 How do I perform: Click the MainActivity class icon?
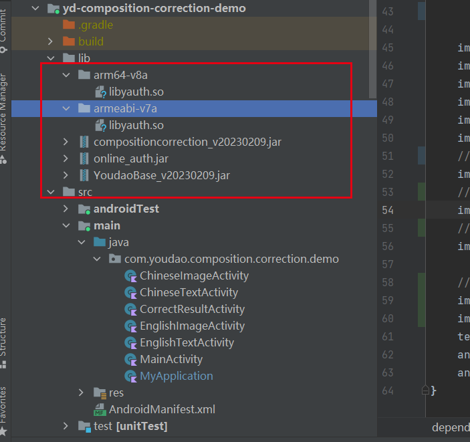click(130, 359)
